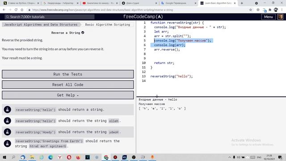Image resolution: width=286 pixels, height=161 pixels.
Task: Bookmark this page with the star icon
Action: click(251, 10)
